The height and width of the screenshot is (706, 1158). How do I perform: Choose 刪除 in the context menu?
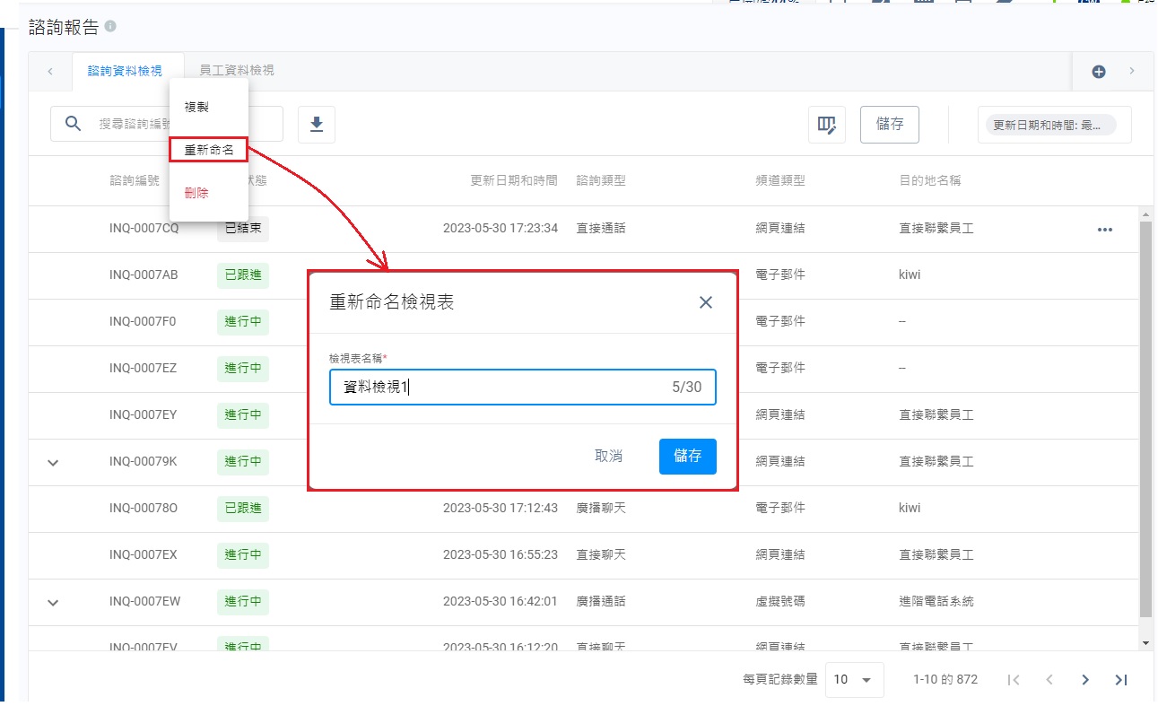[x=196, y=193]
